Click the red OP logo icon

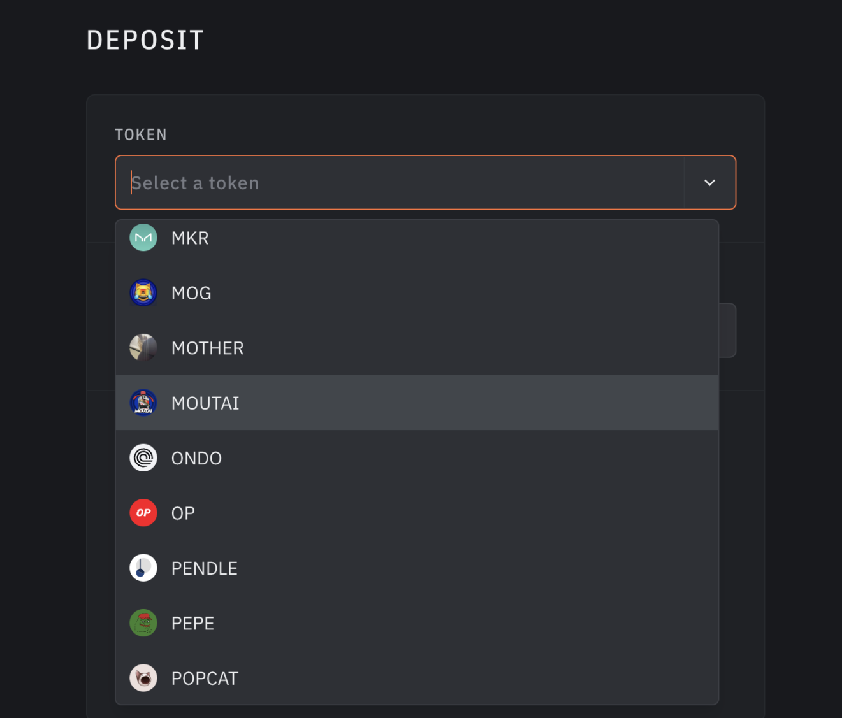pos(143,513)
